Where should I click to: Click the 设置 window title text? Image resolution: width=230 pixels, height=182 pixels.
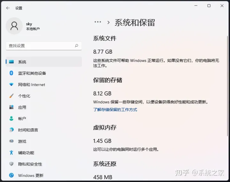(19, 8)
